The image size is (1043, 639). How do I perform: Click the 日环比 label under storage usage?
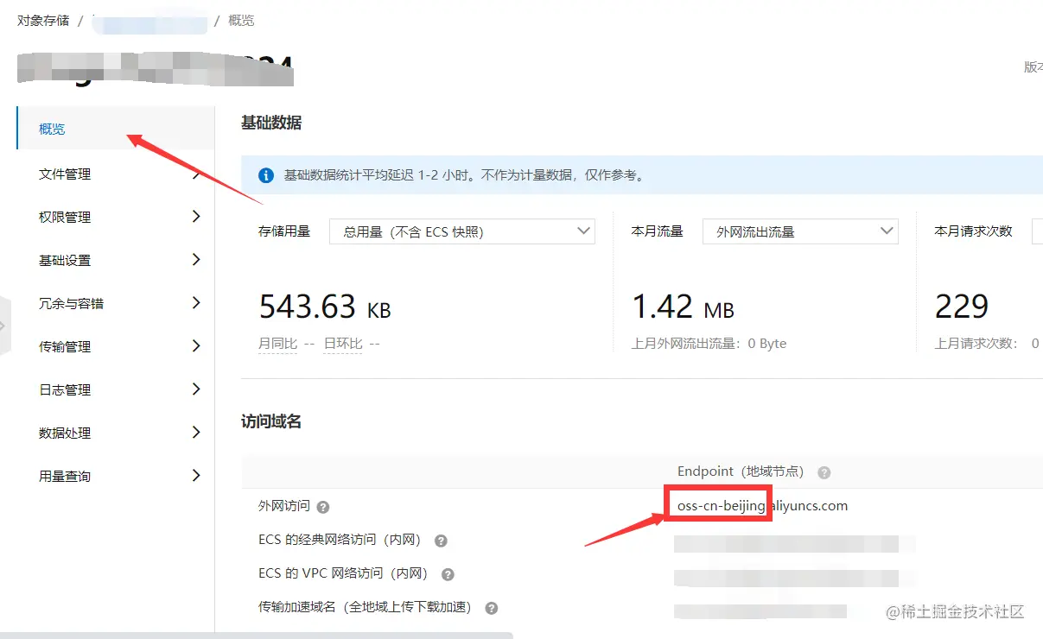[x=343, y=344]
